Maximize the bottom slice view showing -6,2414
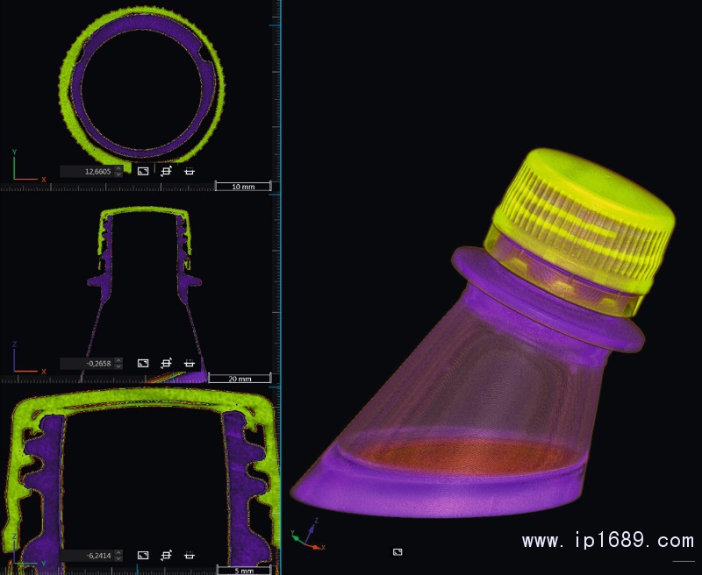 coord(143,556)
